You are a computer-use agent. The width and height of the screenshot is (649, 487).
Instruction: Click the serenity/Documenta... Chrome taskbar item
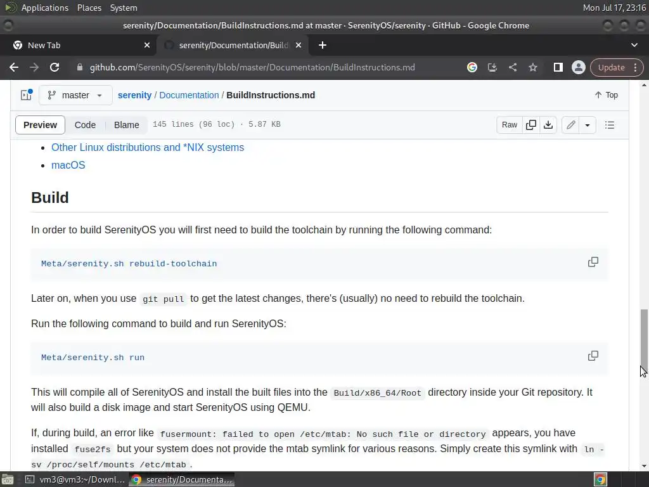(x=182, y=479)
